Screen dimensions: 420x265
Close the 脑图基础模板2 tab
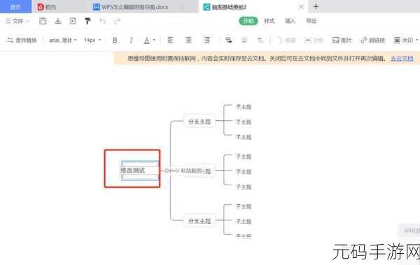point(301,7)
